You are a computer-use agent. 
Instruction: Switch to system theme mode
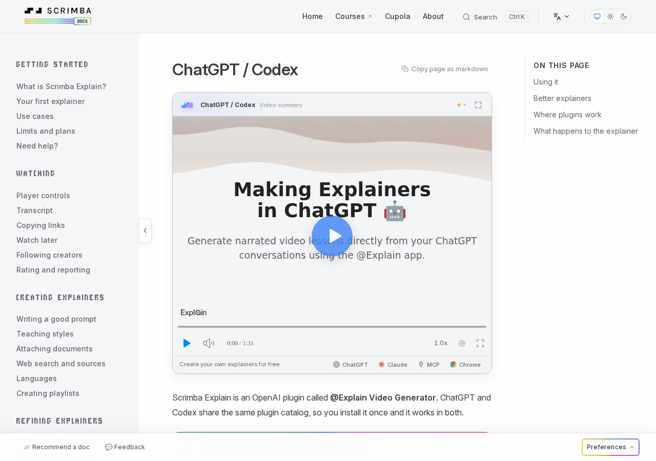(x=597, y=16)
